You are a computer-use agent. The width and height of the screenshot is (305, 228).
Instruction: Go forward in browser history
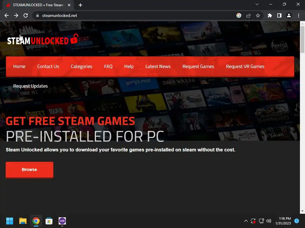click(x=16, y=15)
